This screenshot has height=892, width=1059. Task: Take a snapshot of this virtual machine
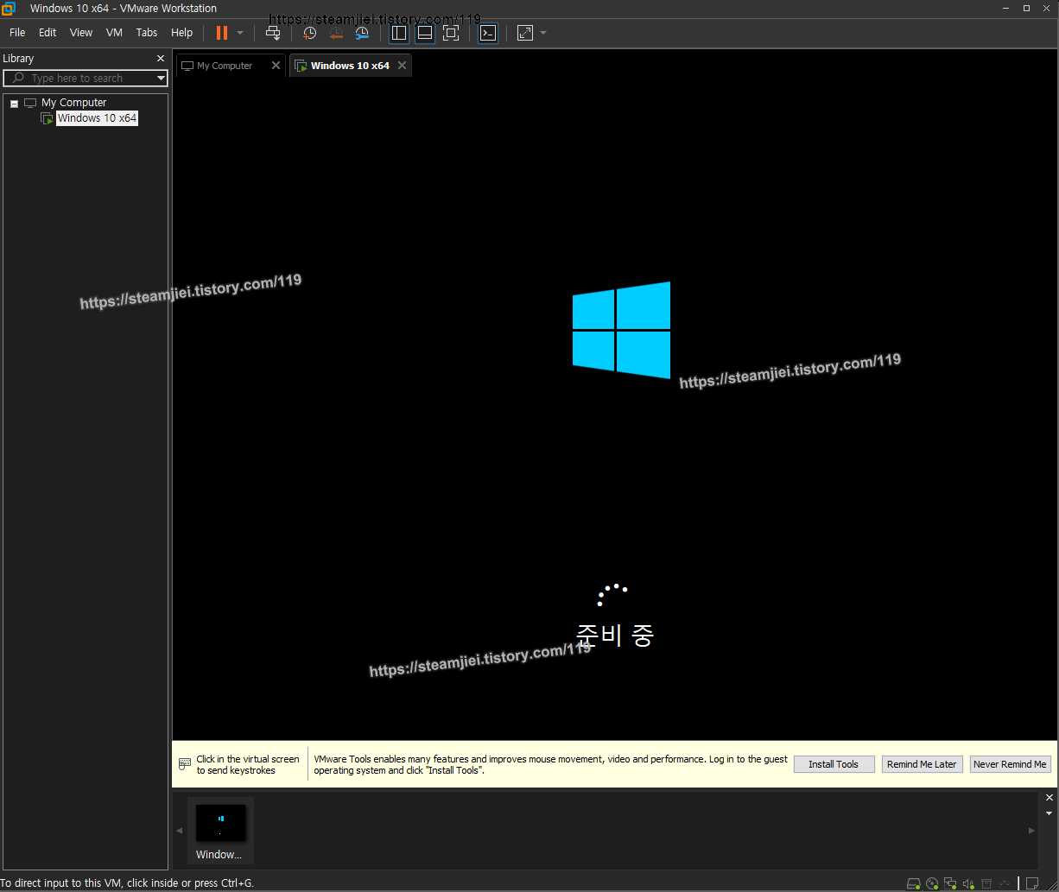click(309, 33)
